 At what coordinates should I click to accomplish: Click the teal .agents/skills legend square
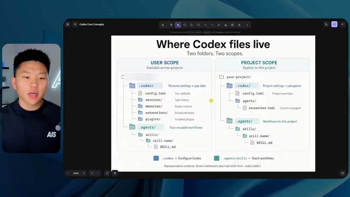tap(217, 158)
